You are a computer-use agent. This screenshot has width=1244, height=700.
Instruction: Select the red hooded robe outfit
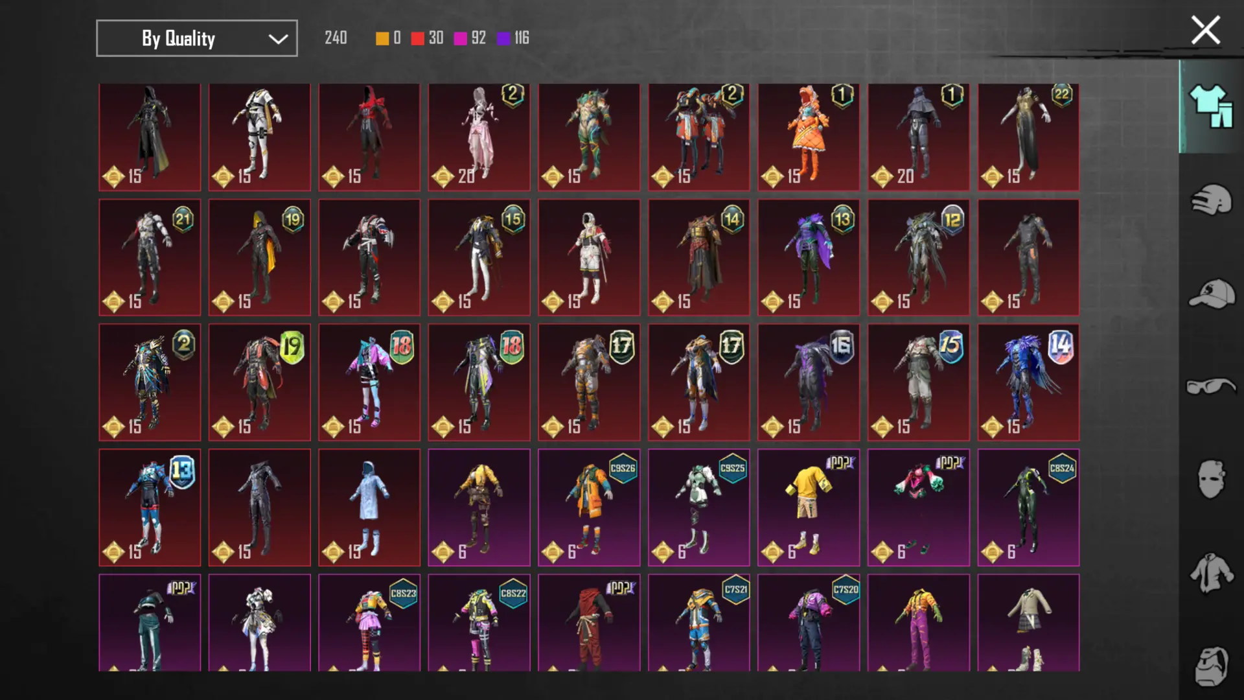tap(589, 622)
